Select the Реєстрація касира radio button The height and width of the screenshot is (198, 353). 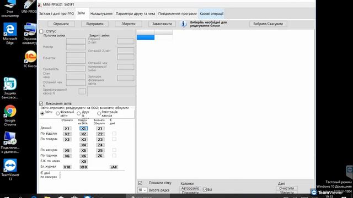point(99,114)
